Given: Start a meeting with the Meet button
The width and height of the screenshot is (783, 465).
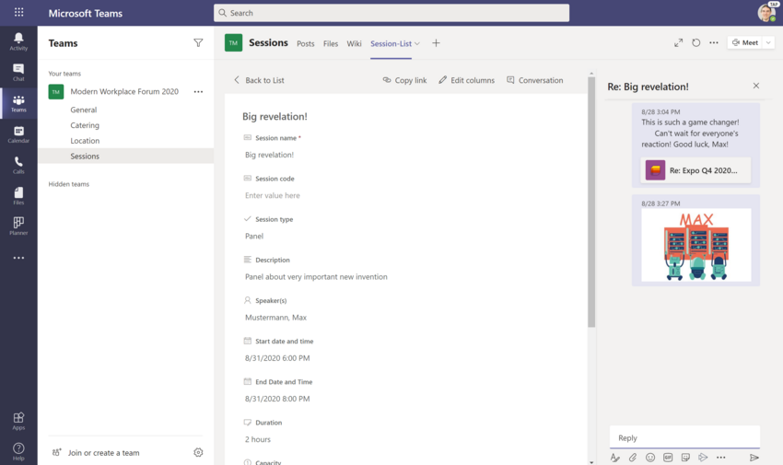Looking at the screenshot, I should [x=745, y=43].
